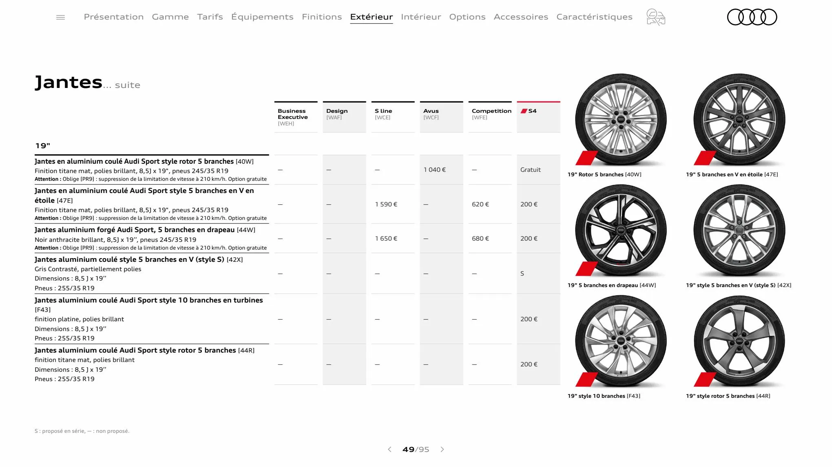Click caption 19" Rotor 5 branches [40W]

(604, 174)
